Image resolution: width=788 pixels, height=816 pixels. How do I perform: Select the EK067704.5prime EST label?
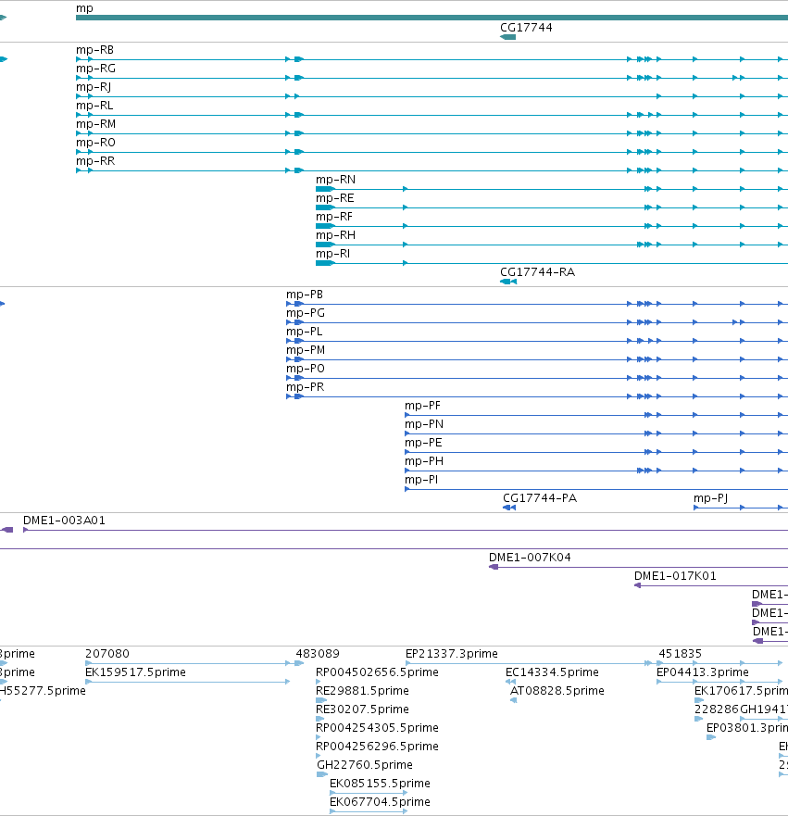pos(380,802)
